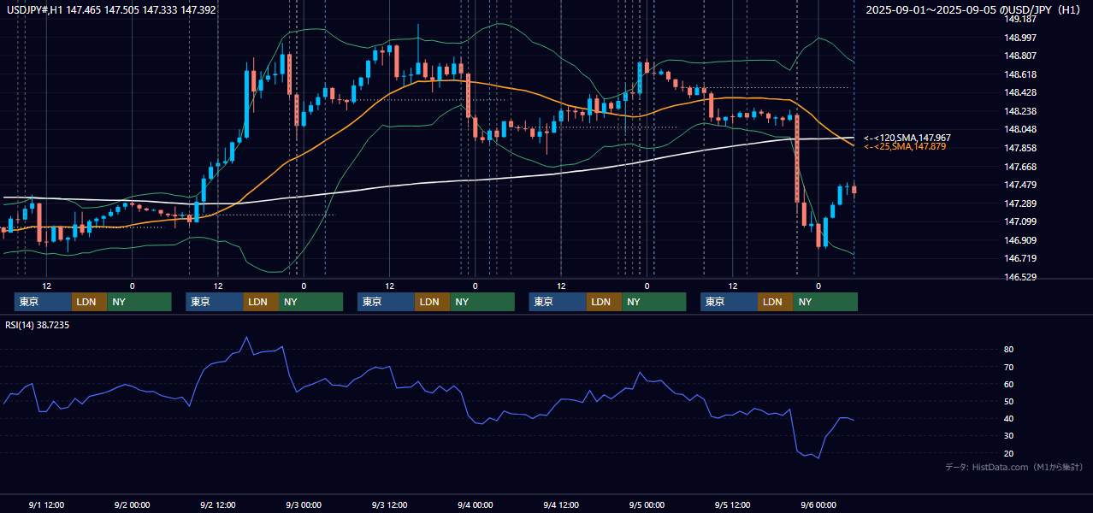This screenshot has width=1093, height=513.
Task: Click price axis value 148.428
Action: [1019, 92]
